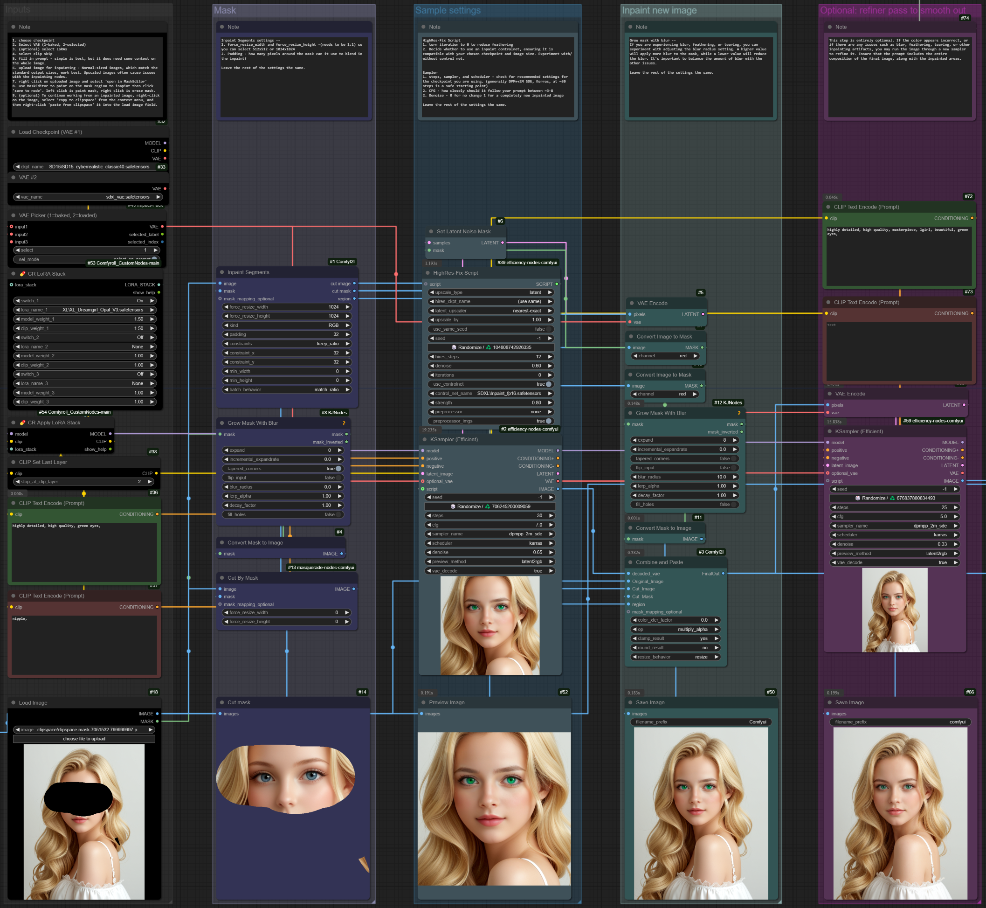Viewport: 986px width, 908px height.
Task: Open the upscale_type latent dropdown
Action: (491, 292)
